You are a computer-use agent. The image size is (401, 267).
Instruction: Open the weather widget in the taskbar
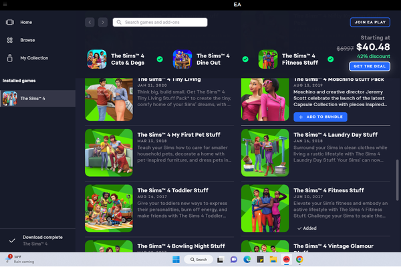19,260
